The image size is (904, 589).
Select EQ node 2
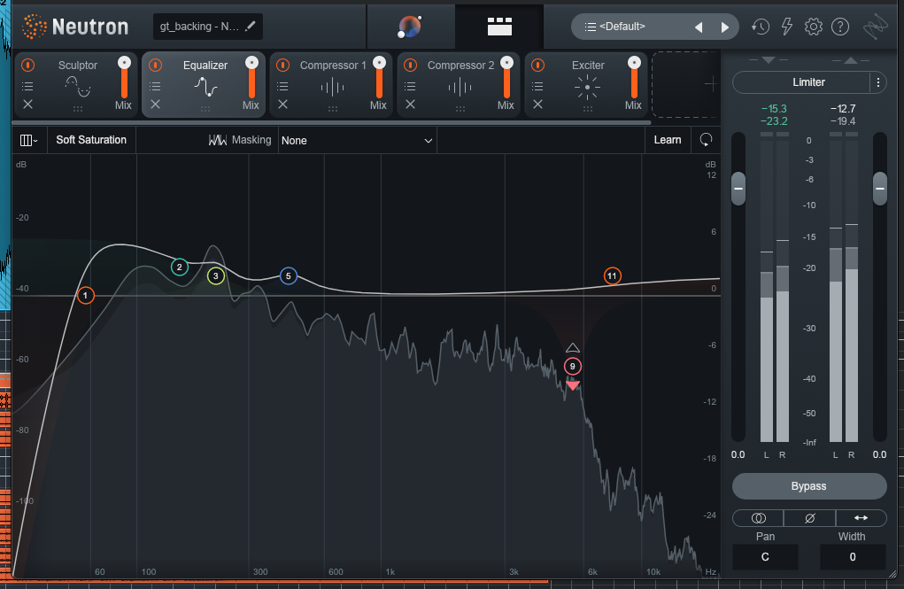coord(180,267)
